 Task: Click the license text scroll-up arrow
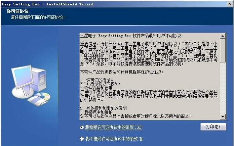pyautogui.click(x=223, y=36)
